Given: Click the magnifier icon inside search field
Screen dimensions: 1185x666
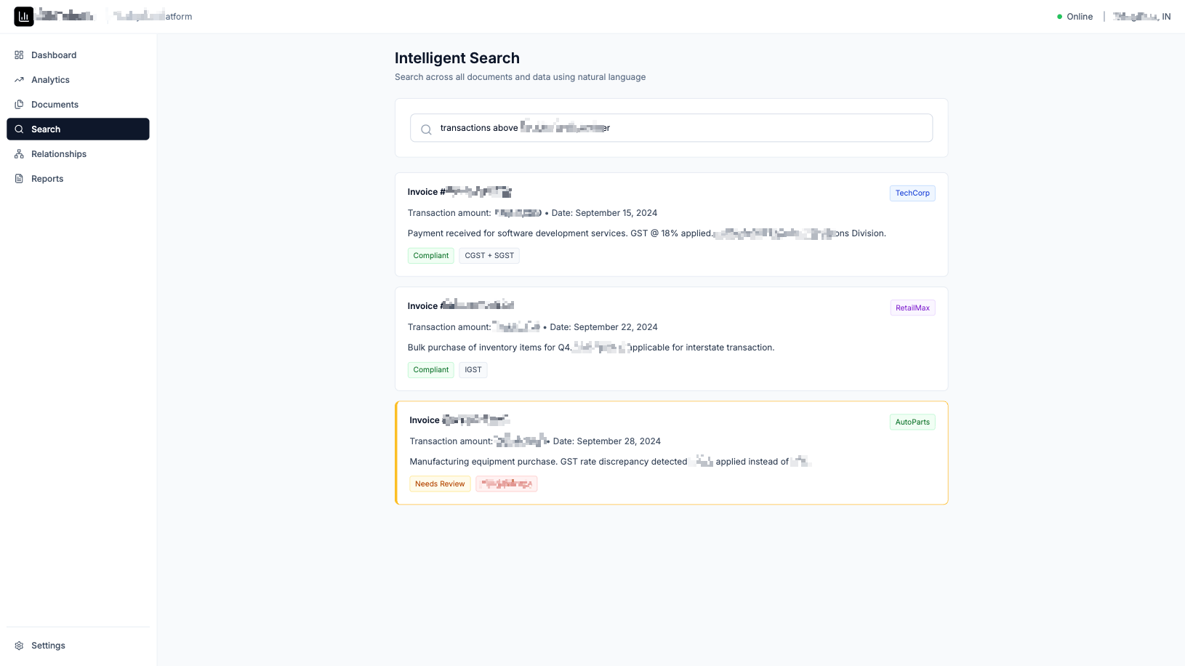Looking at the screenshot, I should 426,129.
